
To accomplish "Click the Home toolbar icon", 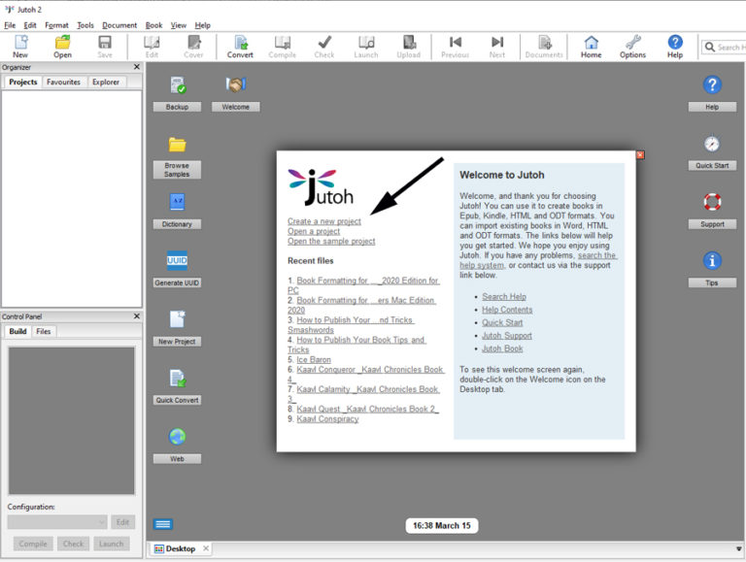I will point(591,47).
